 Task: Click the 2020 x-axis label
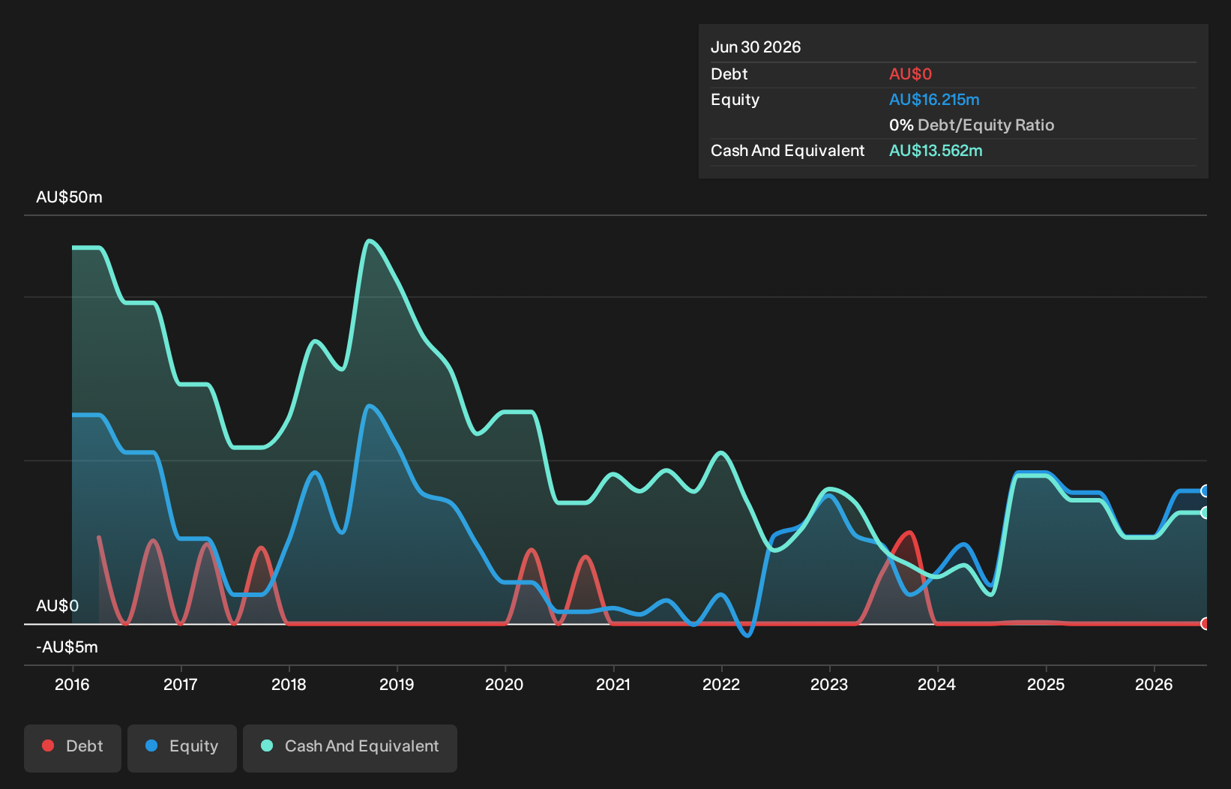pos(505,684)
